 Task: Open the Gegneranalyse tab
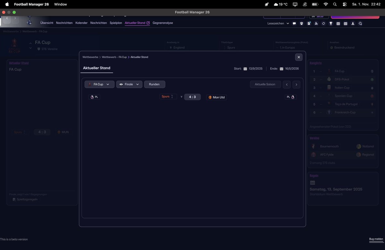(163, 23)
